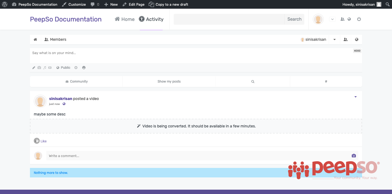Change post privacy via globe icon

[x=64, y=104]
